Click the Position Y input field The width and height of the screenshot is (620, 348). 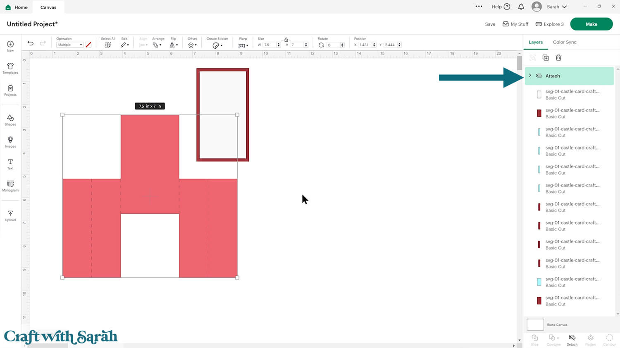tap(391, 45)
